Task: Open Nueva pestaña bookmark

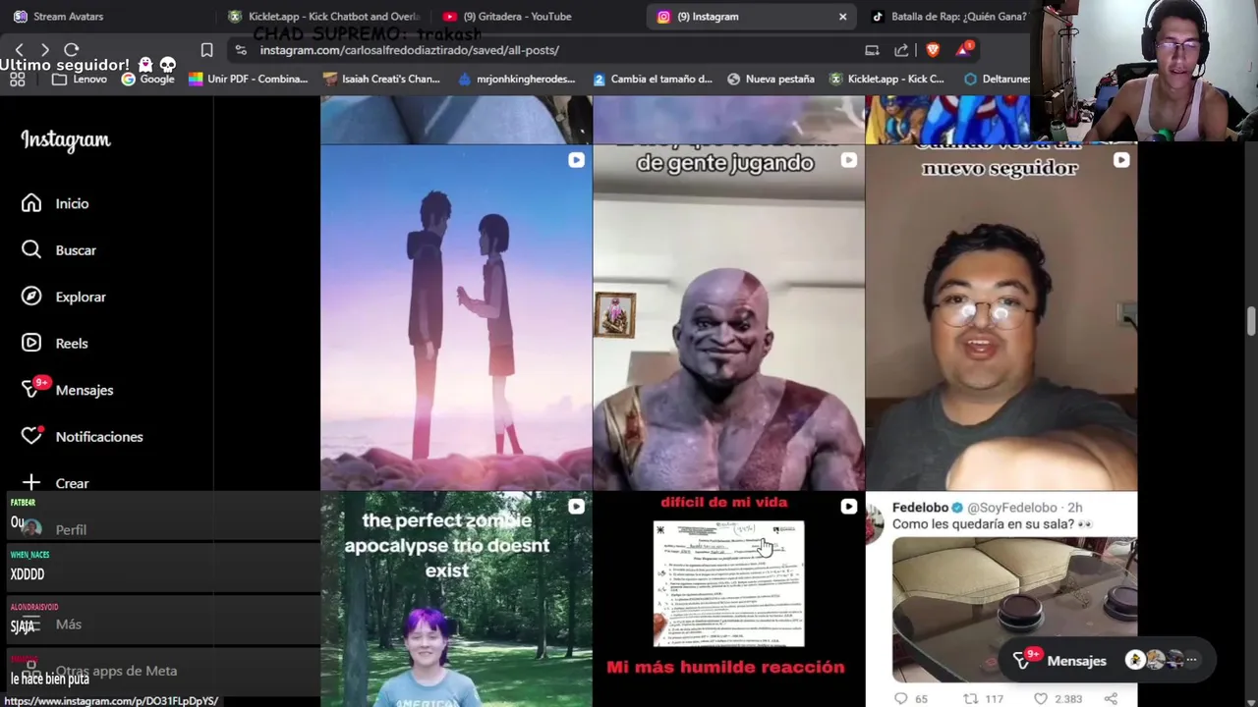Action: (x=771, y=80)
